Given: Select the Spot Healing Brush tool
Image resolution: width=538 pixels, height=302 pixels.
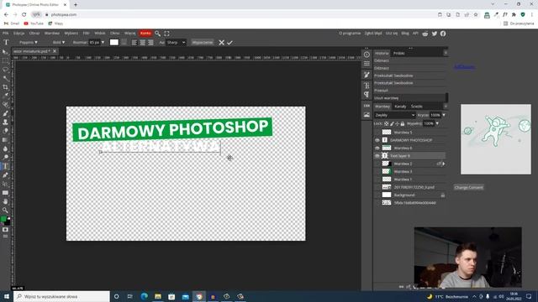Looking at the screenshot, I should 5,105.
